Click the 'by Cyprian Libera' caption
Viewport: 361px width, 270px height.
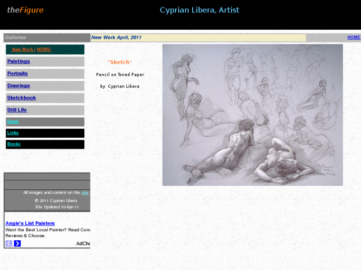tap(120, 86)
